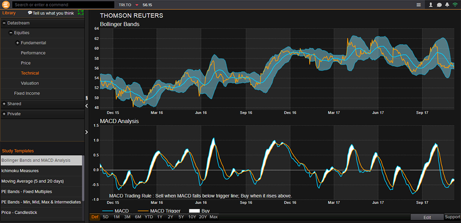Select Valuation in the library tree

pyautogui.click(x=30, y=83)
